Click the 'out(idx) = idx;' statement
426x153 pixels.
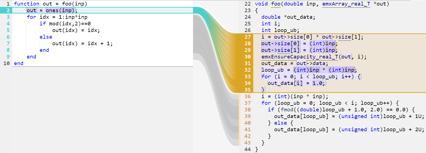click(76, 30)
